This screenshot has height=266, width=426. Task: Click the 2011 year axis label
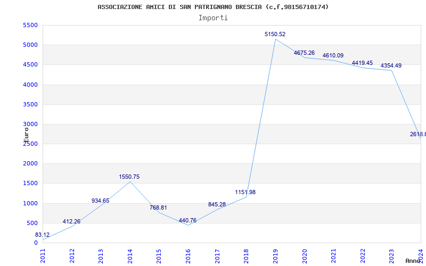[43, 255]
